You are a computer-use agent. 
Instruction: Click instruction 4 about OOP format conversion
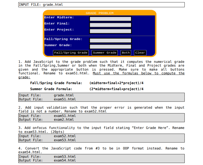coord(100,150)
